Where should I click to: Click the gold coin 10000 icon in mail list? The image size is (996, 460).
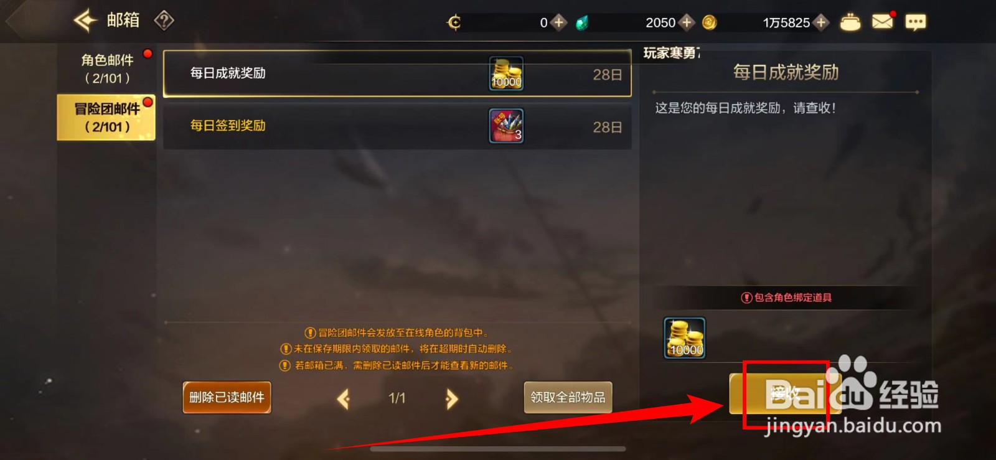pyautogui.click(x=506, y=73)
